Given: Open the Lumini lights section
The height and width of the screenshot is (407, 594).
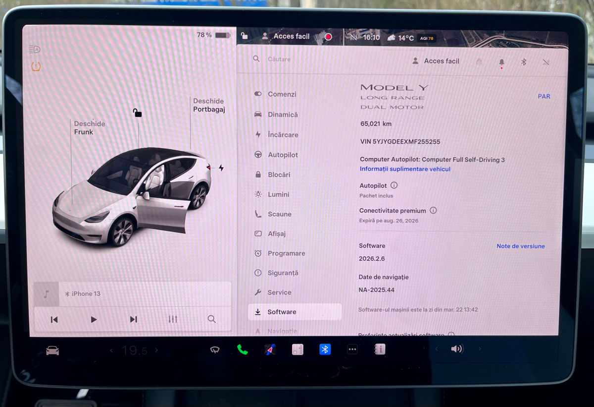Looking at the screenshot, I should [x=272, y=194].
